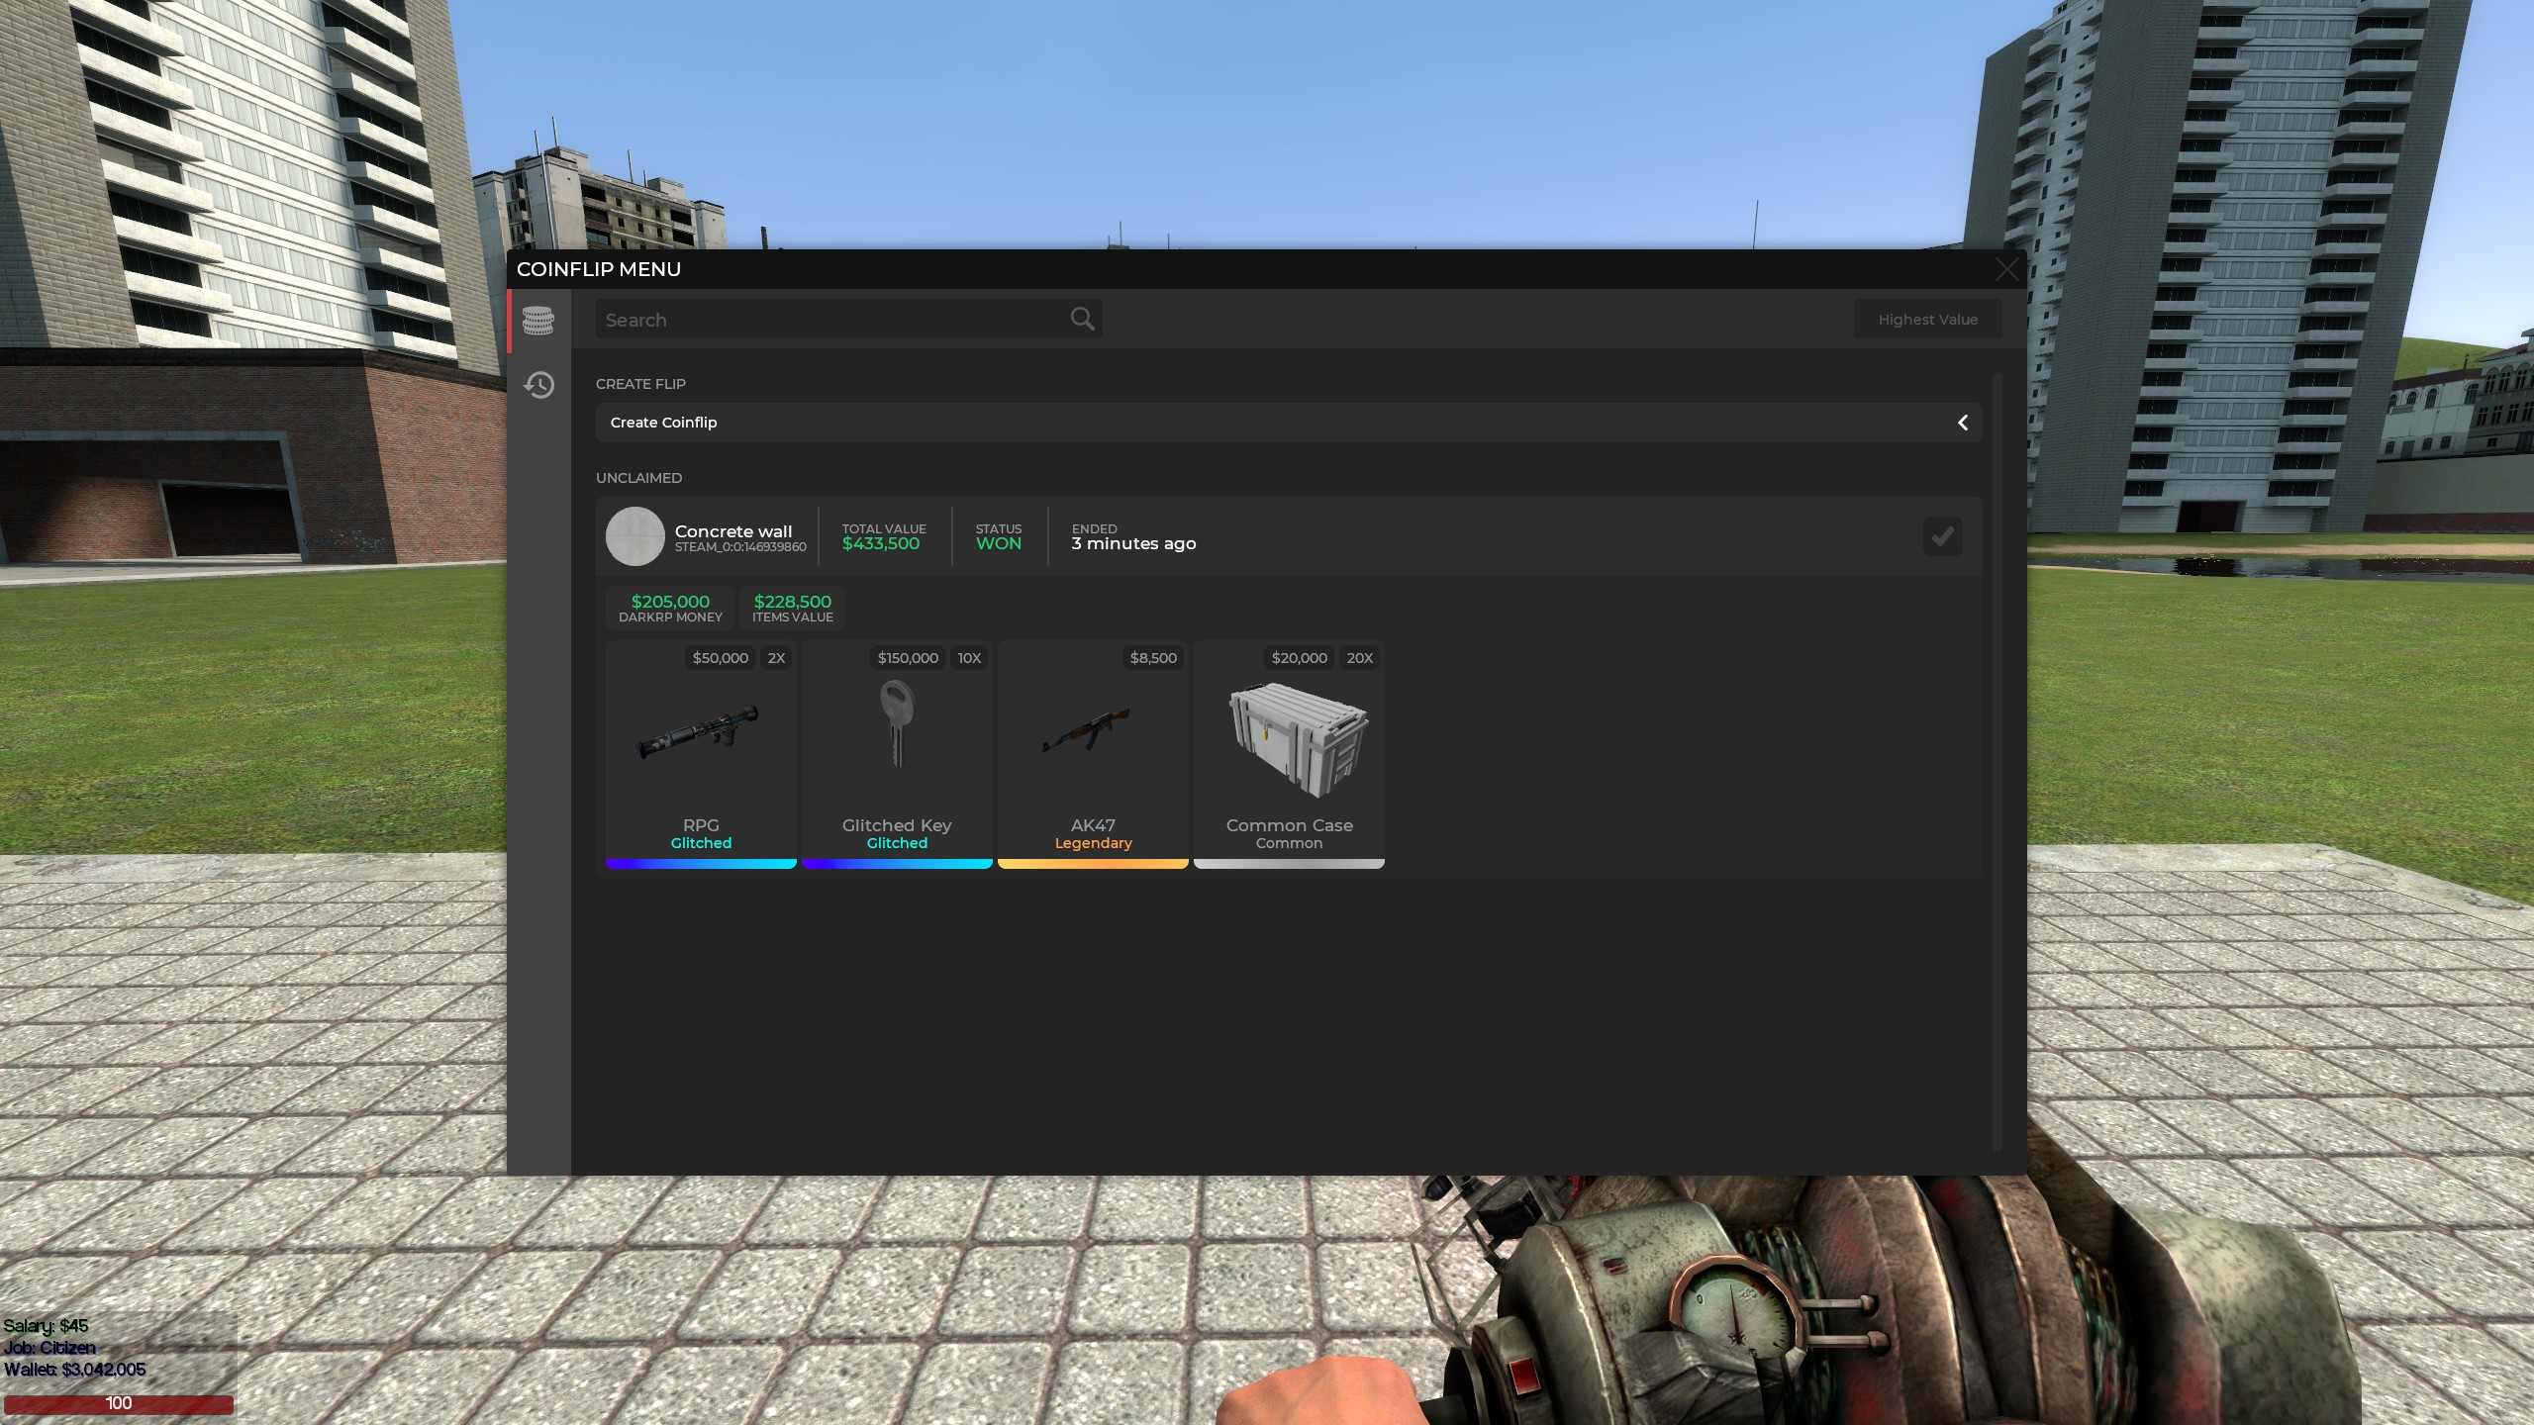The height and width of the screenshot is (1425, 2534).
Task: Click the 20X badge on Common Case
Action: pyautogui.click(x=1360, y=658)
